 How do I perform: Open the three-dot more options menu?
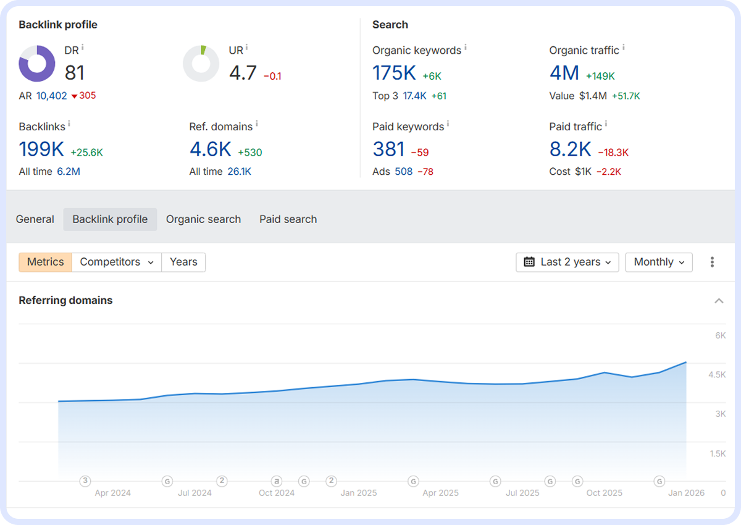point(712,262)
